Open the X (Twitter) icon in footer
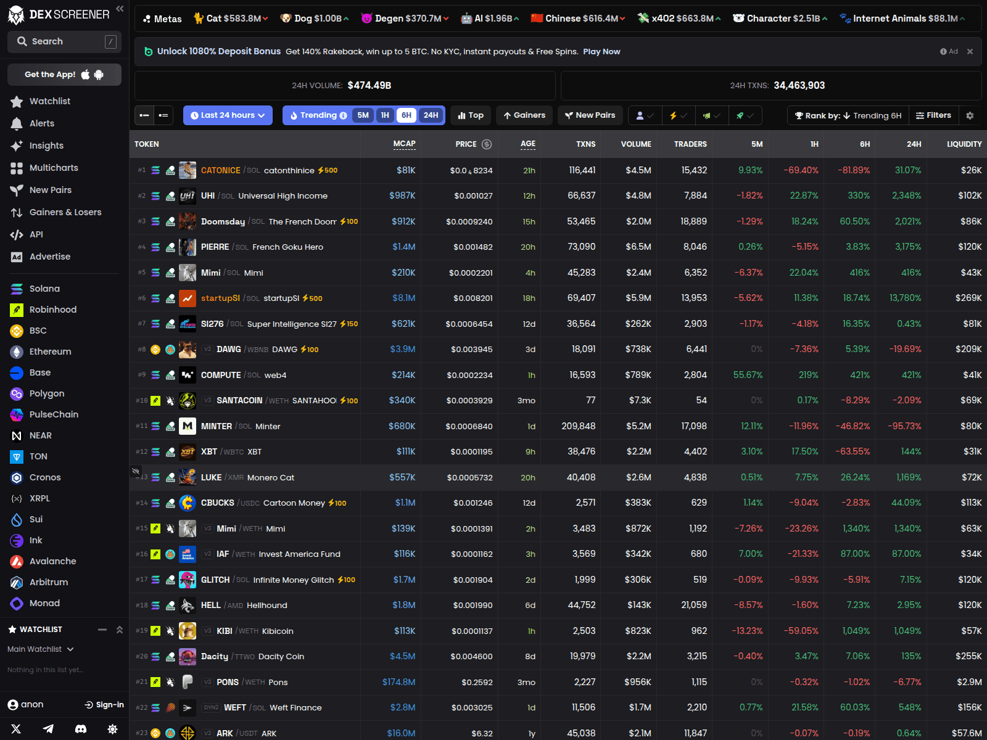The width and height of the screenshot is (987, 740). (x=16, y=729)
